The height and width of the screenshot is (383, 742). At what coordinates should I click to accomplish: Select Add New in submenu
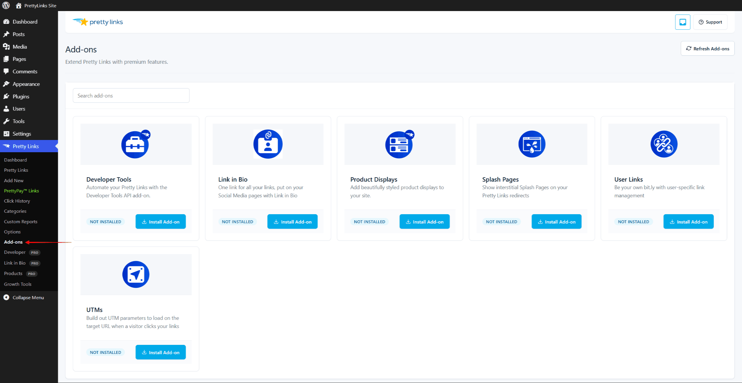14,180
